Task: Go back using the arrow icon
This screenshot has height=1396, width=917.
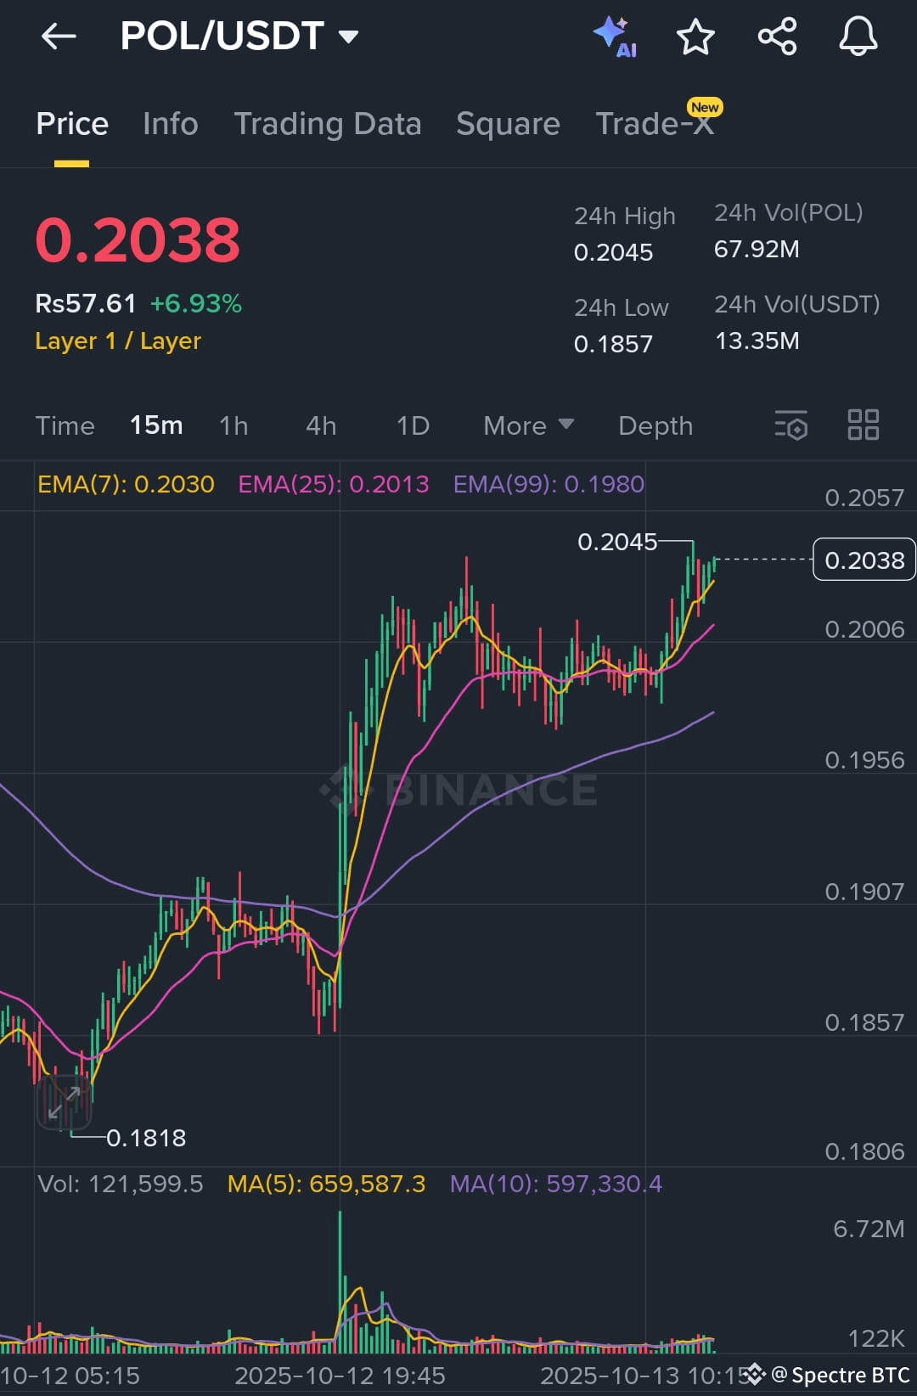Action: coord(59,36)
